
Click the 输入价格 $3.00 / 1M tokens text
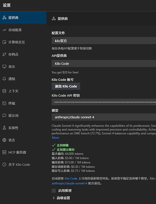click(70, 158)
